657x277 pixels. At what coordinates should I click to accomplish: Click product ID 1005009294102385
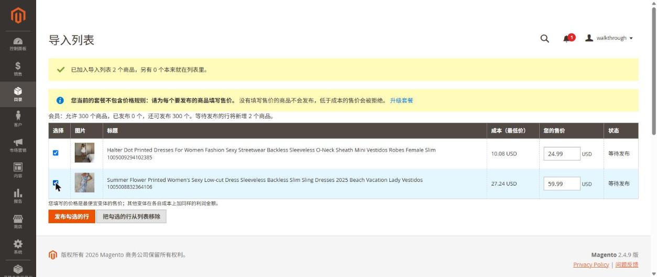tap(129, 157)
